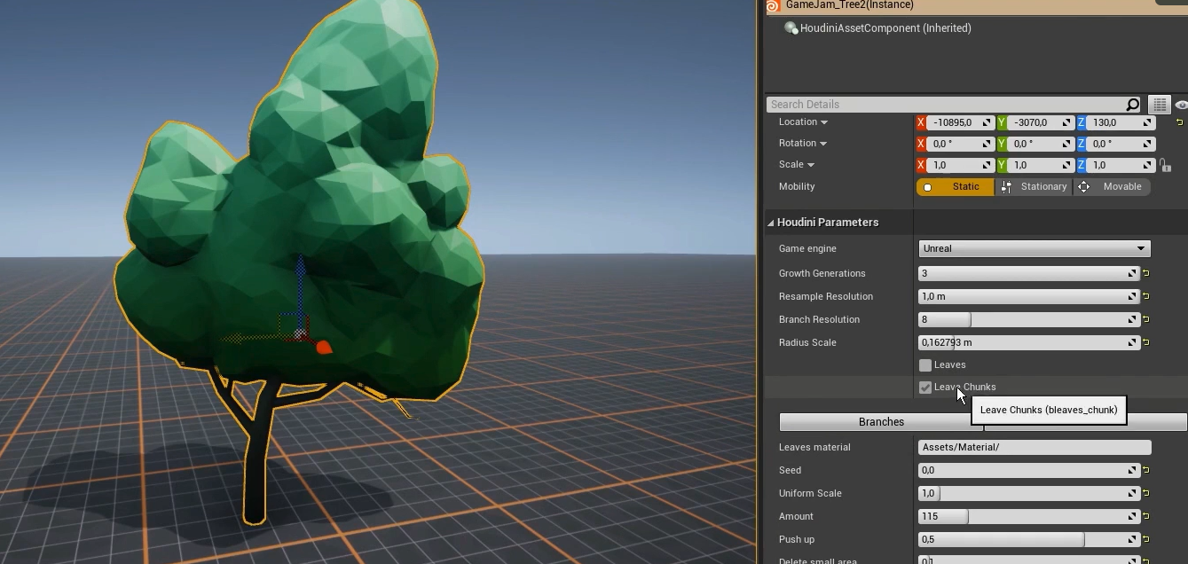The height and width of the screenshot is (564, 1188).
Task: Collapse the Houdini Parameters section
Action: pos(770,223)
